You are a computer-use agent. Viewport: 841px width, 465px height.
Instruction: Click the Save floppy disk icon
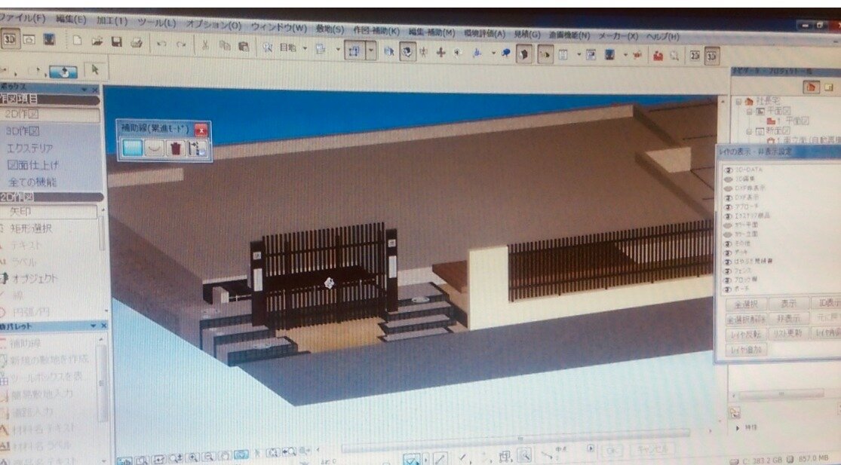pos(117,42)
